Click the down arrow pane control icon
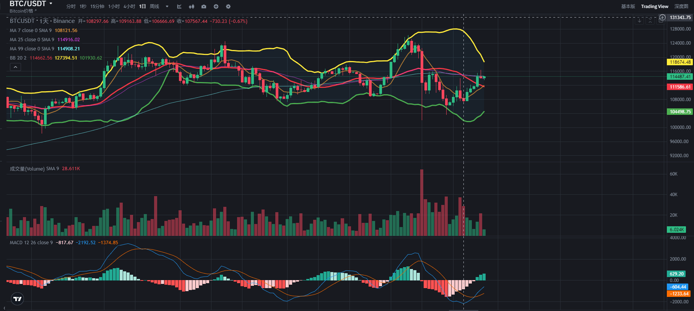Screen dimensions: 694x311 (x=639, y=21)
